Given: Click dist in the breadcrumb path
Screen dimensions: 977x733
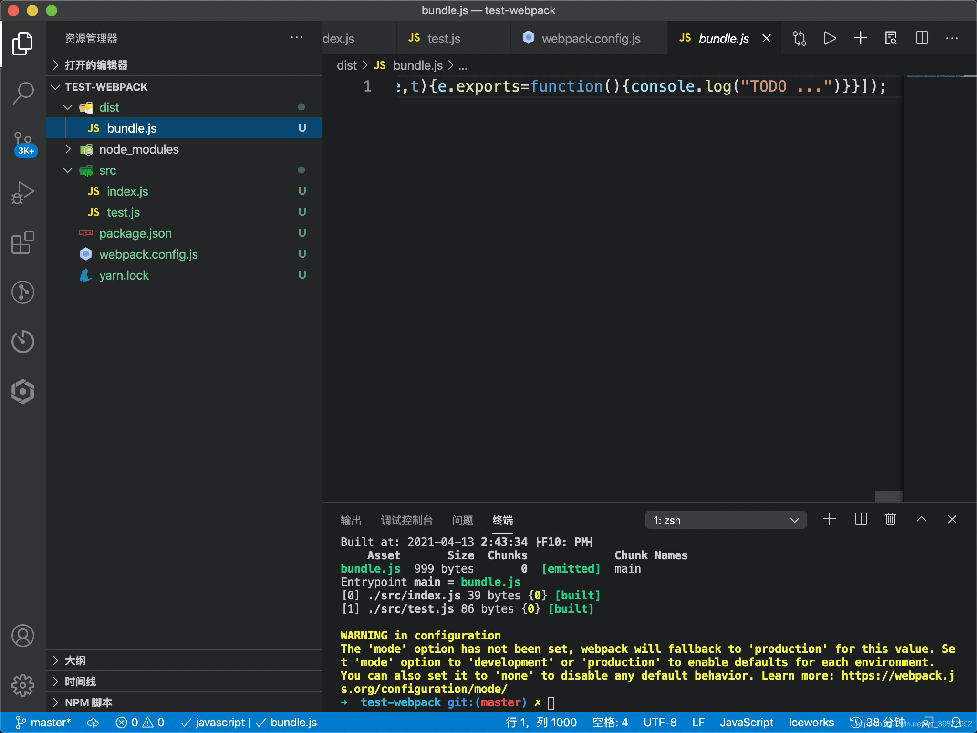Looking at the screenshot, I should (347, 65).
